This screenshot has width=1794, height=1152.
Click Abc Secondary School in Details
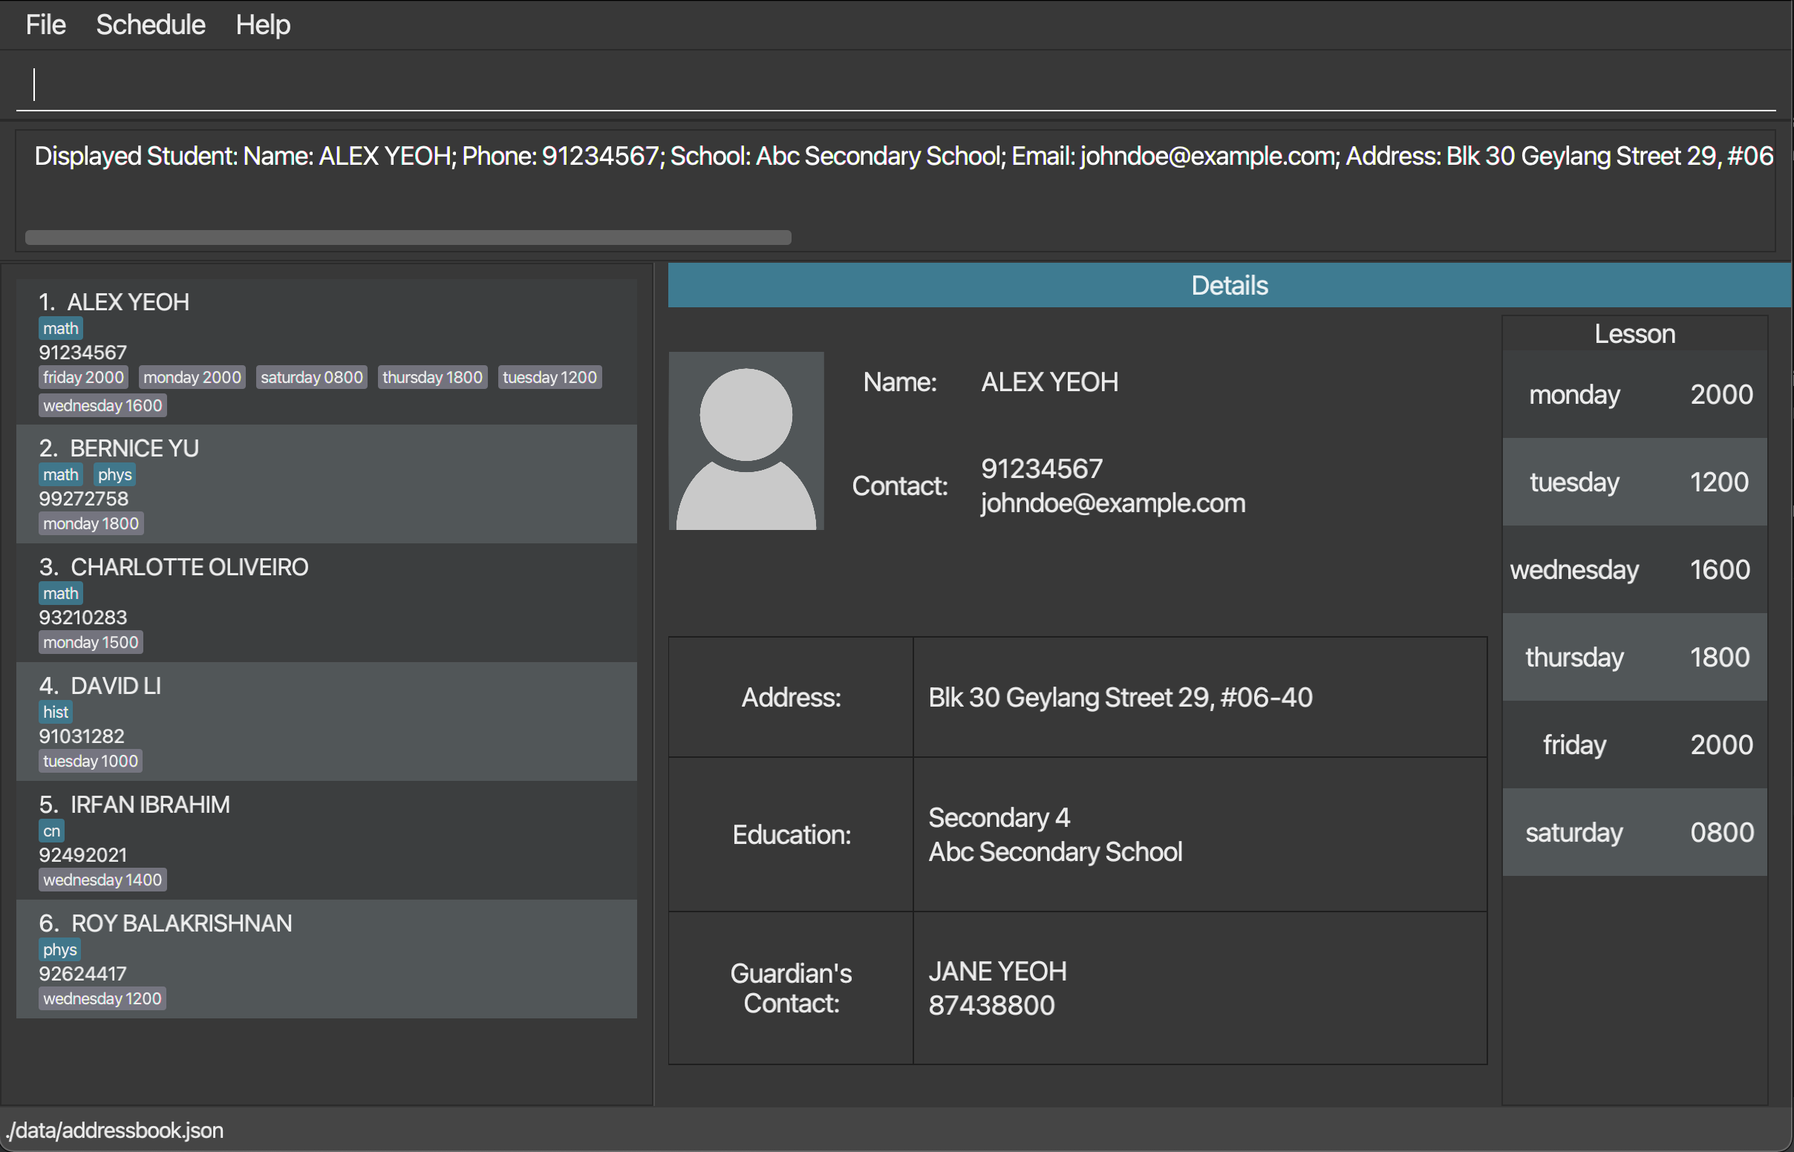(1055, 852)
